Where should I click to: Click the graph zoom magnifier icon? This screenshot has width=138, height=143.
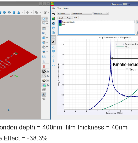tap(53, 33)
